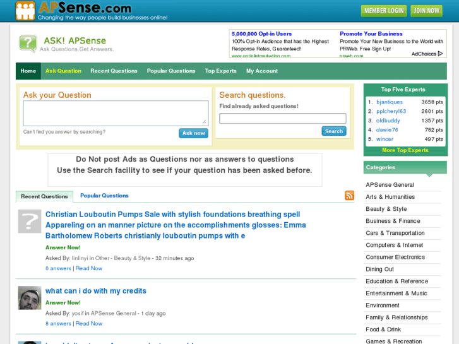Click the 5,000,000 Opt-in Users ad link
This screenshot has width=459, height=344.
[262, 33]
